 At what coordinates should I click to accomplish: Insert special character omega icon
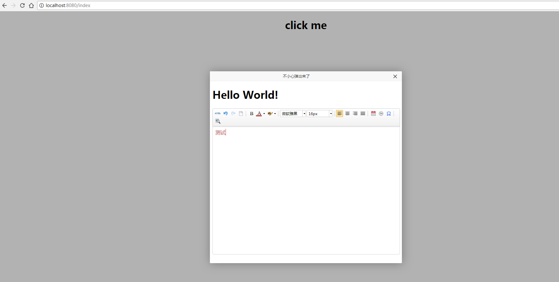pos(389,114)
